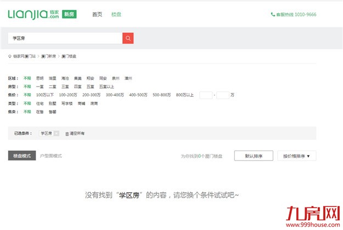Select price range 100-200万
This screenshot has height=230, width=343.
[x=68, y=95]
